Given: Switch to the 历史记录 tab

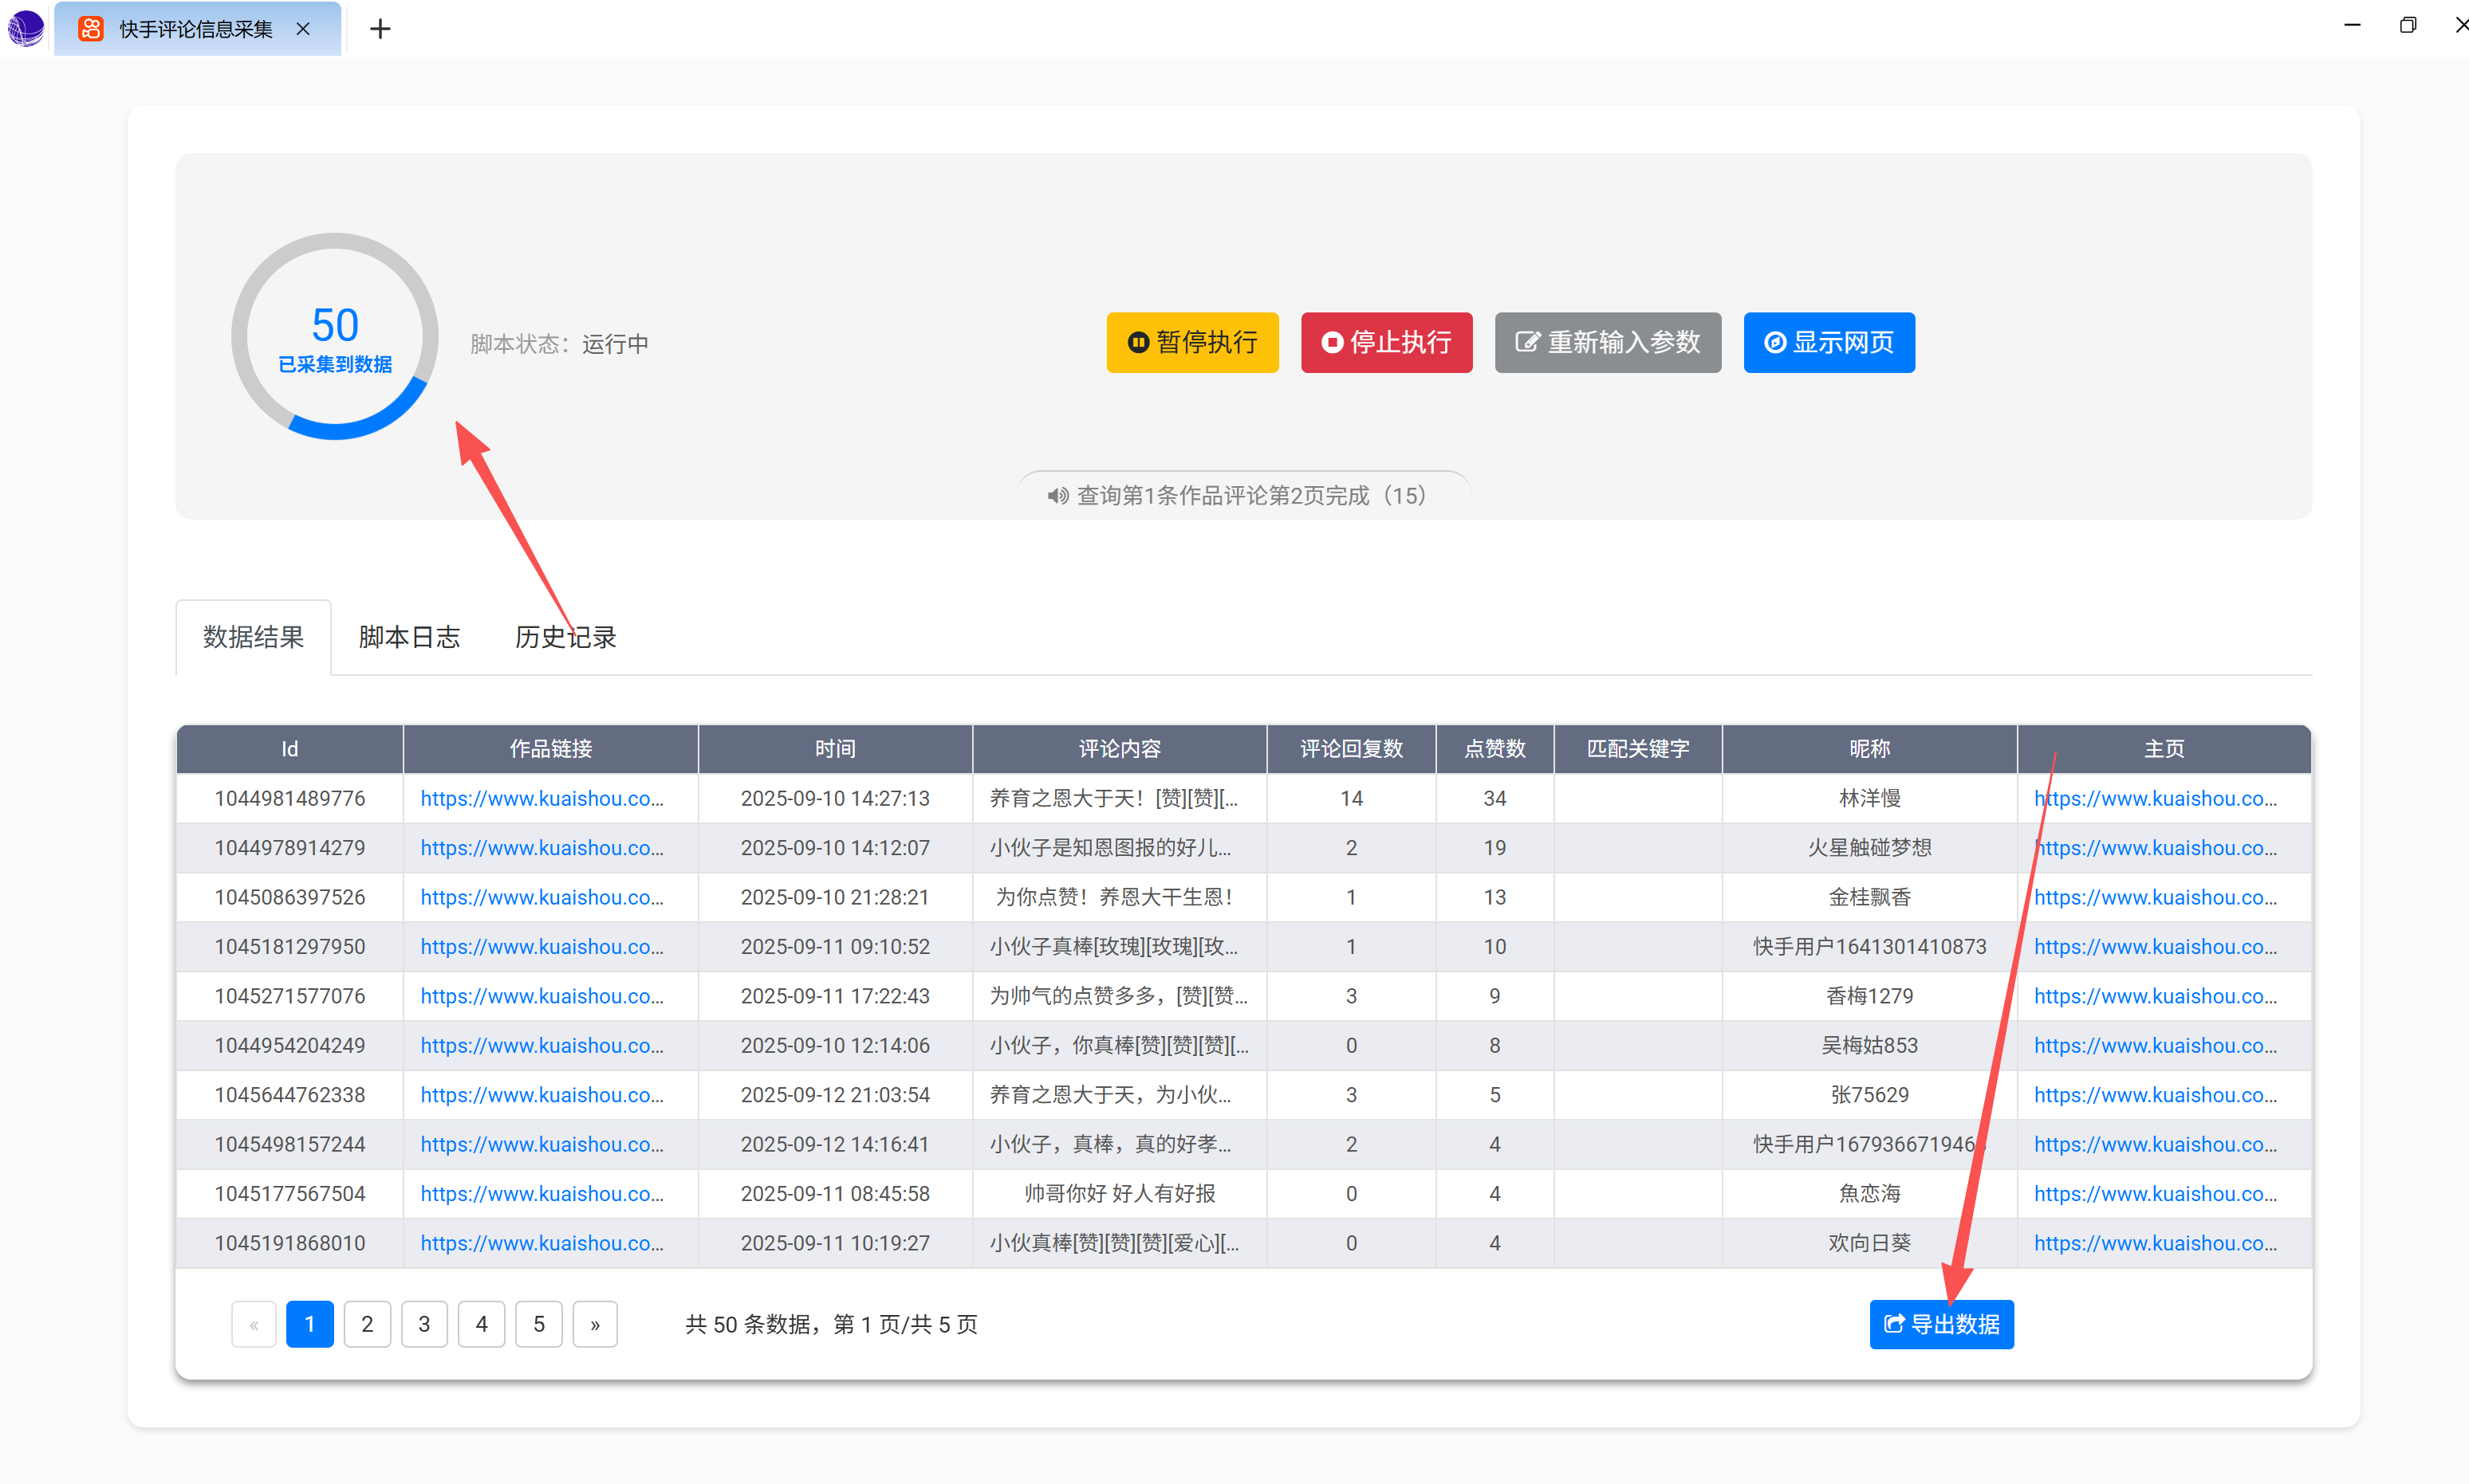Looking at the screenshot, I should [565, 637].
